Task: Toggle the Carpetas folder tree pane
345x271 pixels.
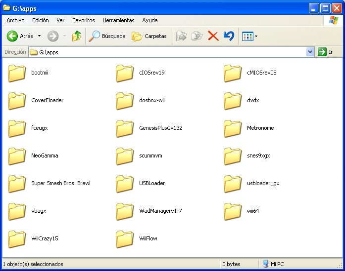Action: point(150,36)
